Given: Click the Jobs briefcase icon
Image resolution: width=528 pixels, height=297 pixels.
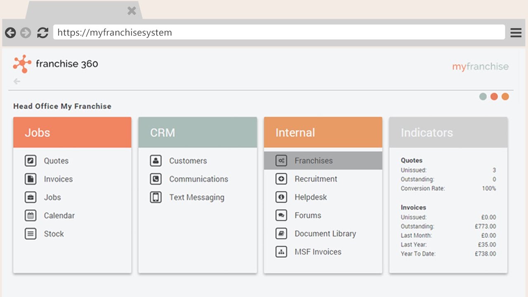Looking at the screenshot, I should 31,197.
